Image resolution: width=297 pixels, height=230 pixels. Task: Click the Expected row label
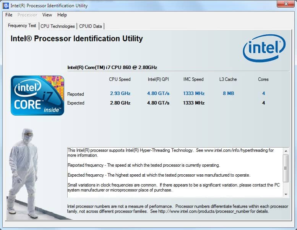point(76,103)
